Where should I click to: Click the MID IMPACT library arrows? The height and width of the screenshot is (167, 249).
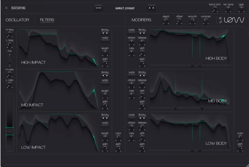click(x=105, y=76)
